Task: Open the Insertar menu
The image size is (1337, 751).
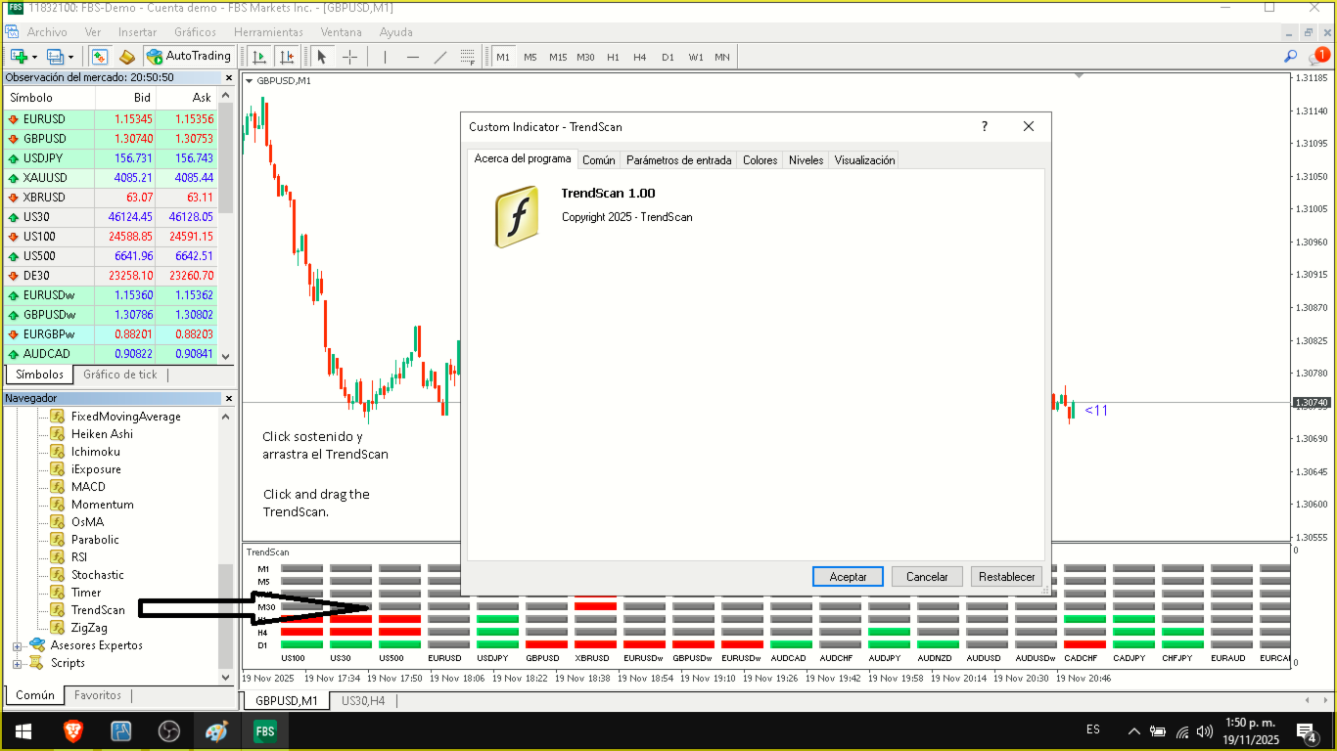Action: point(136,31)
